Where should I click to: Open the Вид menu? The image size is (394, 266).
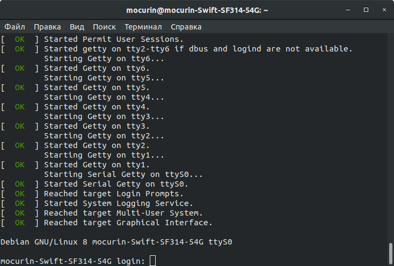tap(77, 27)
